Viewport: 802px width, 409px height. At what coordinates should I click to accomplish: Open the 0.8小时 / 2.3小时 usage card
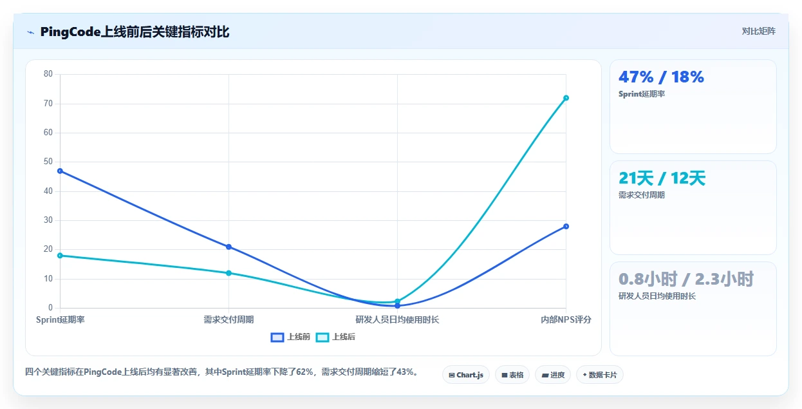tap(693, 309)
